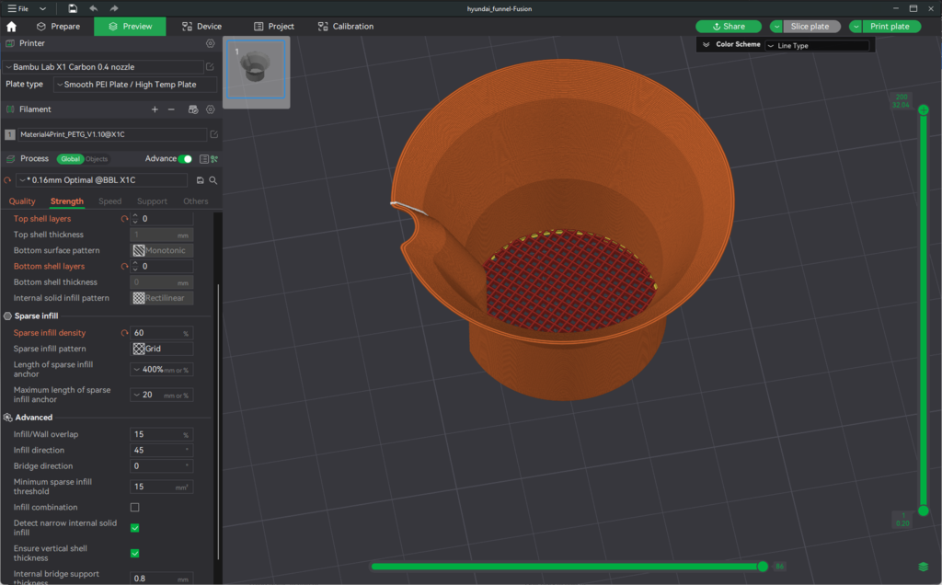942x585 pixels.
Task: Click the horizontal move slider handle
Action: tap(763, 567)
